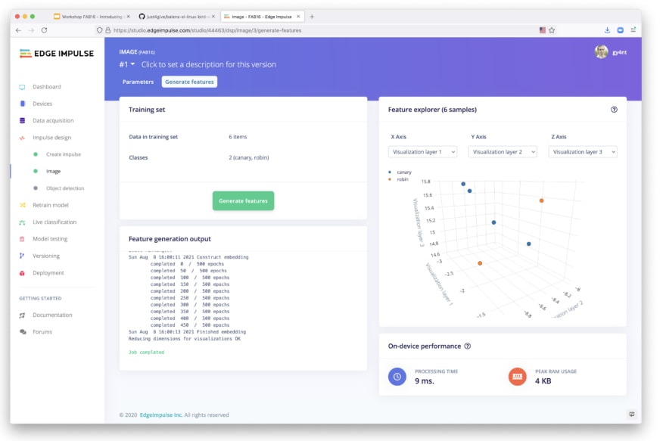The image size is (666, 441).
Task: Click the browser reload icon
Action: (44, 30)
